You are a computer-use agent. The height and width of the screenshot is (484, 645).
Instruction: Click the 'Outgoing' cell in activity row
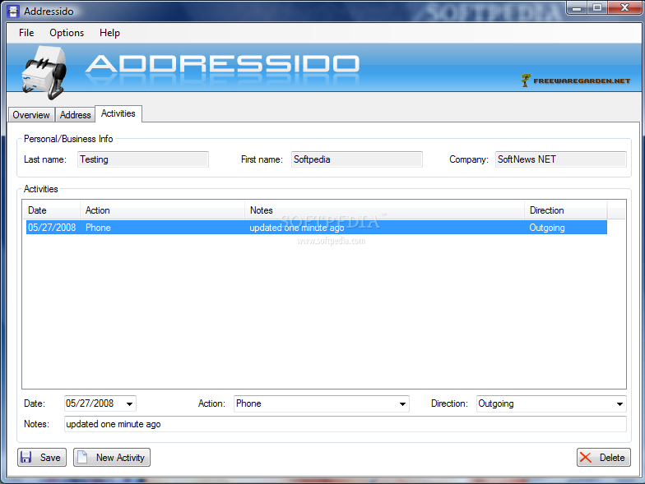click(546, 228)
